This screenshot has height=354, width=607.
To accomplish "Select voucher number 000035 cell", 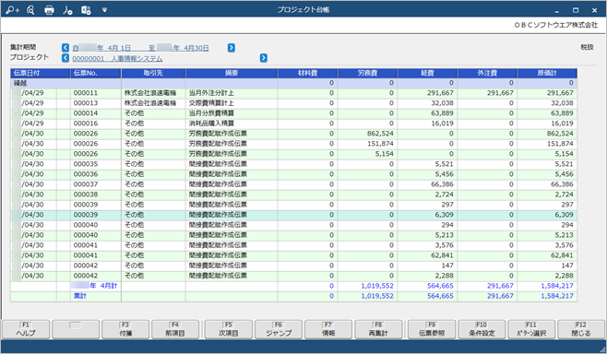I will [x=96, y=164].
